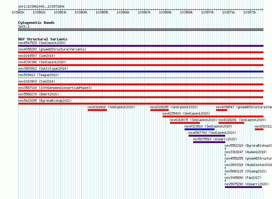This screenshot has width=272, height=199.
Task: Click the red bar under nsv6328281
Action: pyautogui.click(x=231, y=123)
